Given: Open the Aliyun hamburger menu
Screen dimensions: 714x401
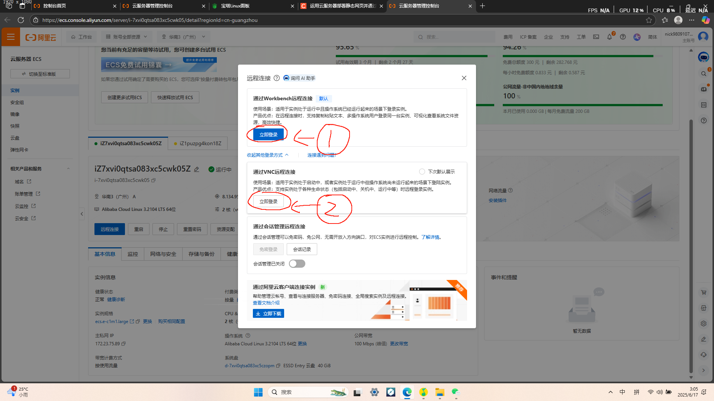Looking at the screenshot, I should pyautogui.click(x=11, y=37).
